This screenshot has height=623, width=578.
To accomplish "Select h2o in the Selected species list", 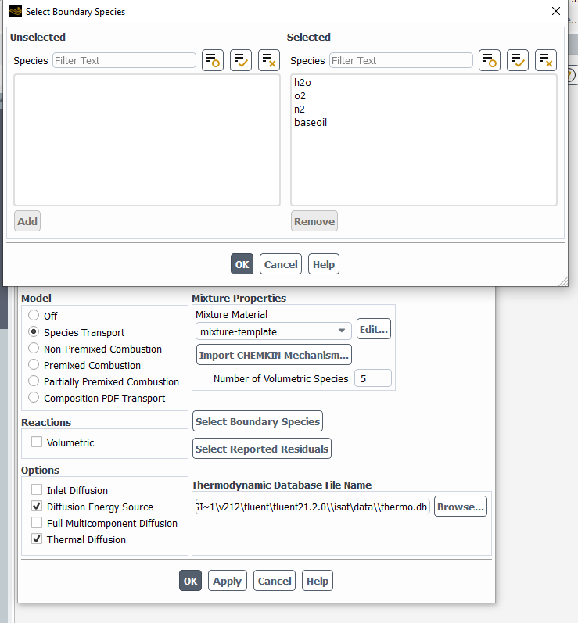I will pyautogui.click(x=303, y=82).
